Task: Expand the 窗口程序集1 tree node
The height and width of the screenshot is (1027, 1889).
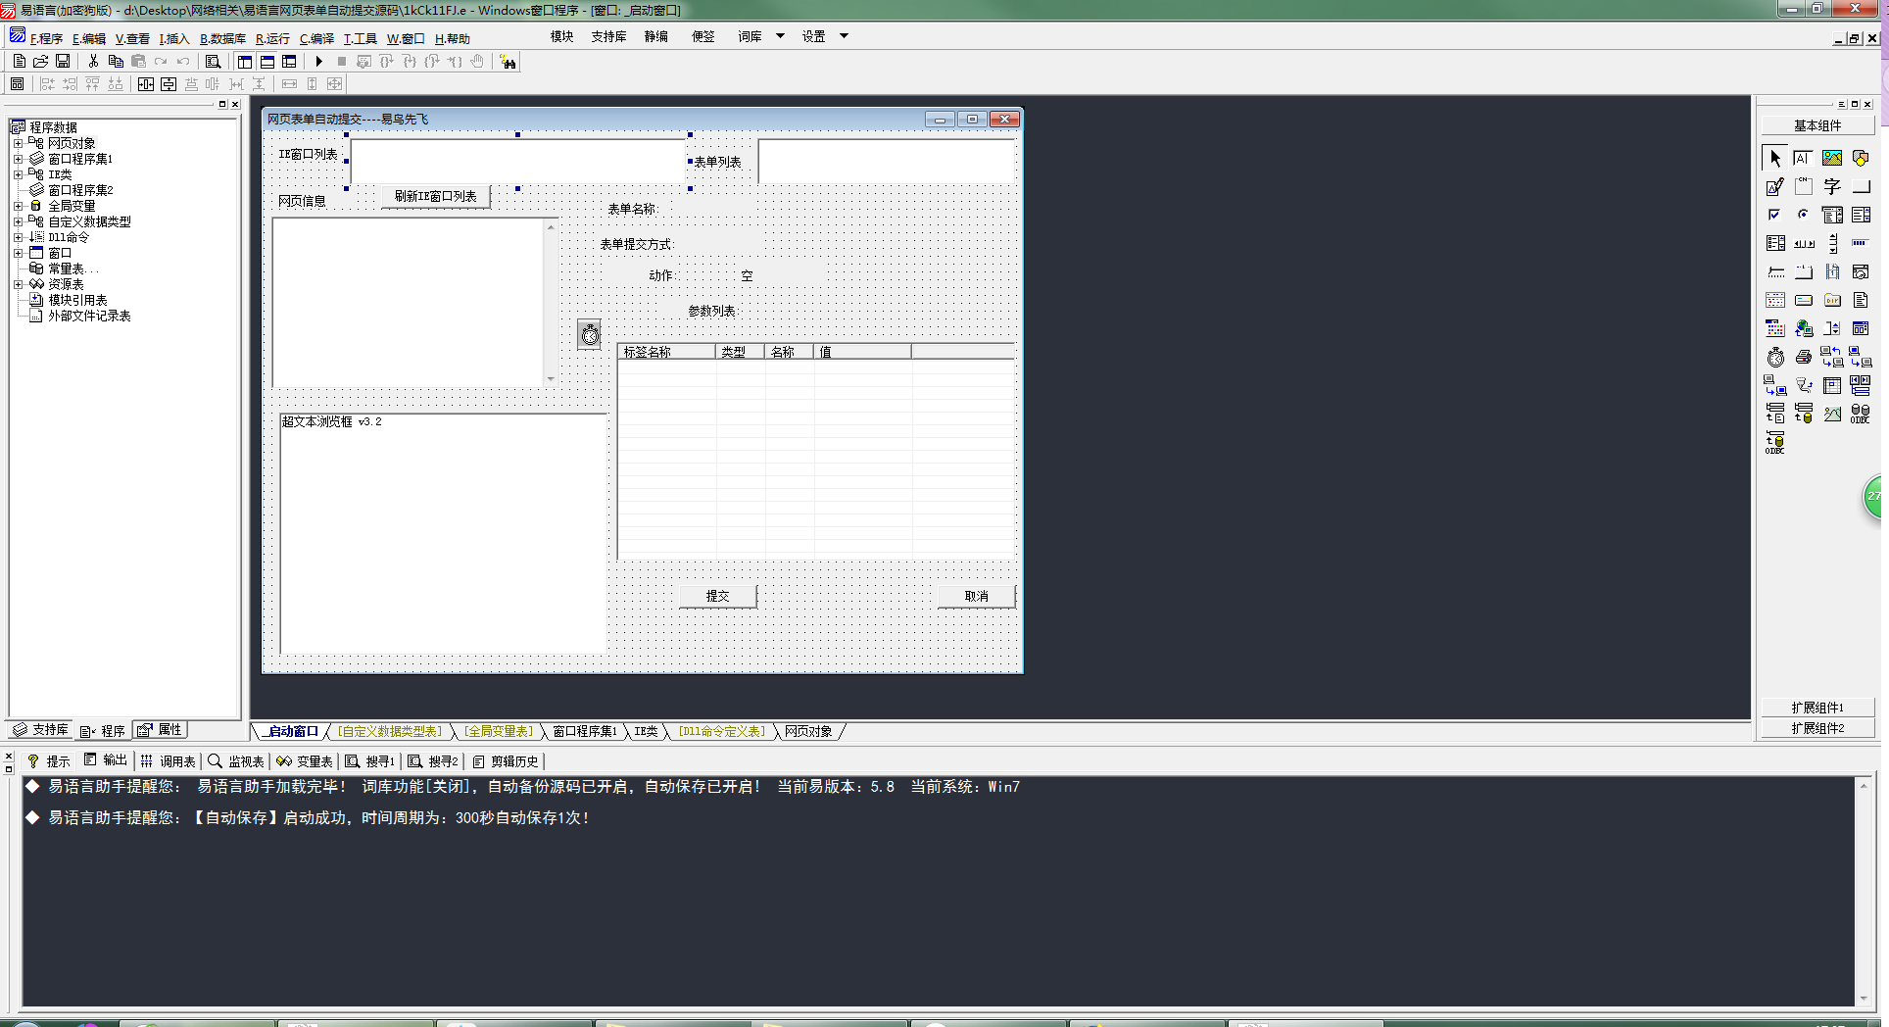Action: [x=18, y=159]
